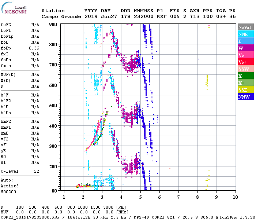
Task: Click the [MHz] unit label
Action: [x=122, y=212]
